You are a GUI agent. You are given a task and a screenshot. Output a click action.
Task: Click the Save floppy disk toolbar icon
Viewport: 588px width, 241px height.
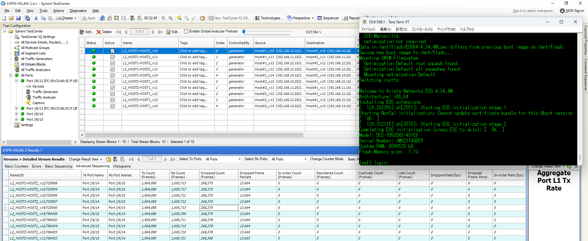[x=18, y=18]
